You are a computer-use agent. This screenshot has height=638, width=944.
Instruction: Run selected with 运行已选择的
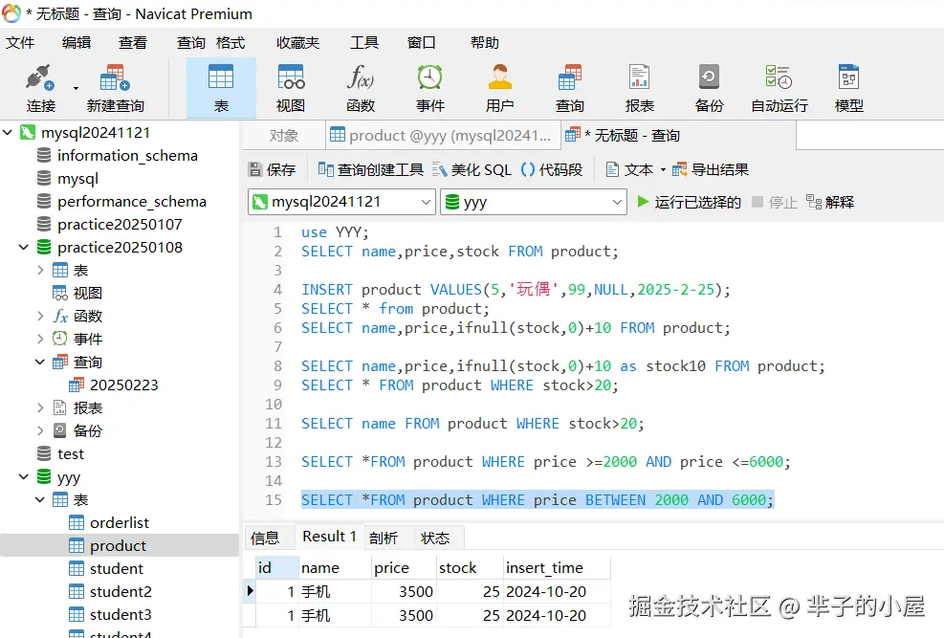tap(689, 202)
